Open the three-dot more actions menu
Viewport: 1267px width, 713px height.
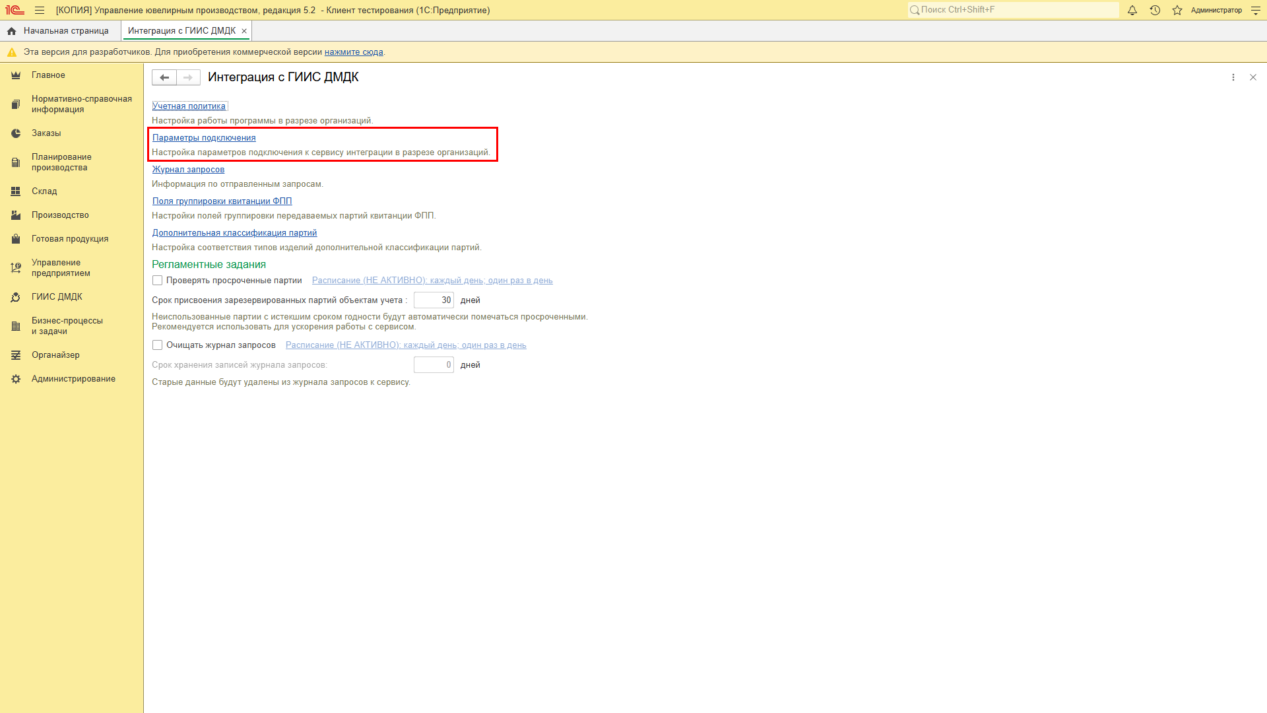pyautogui.click(x=1233, y=77)
